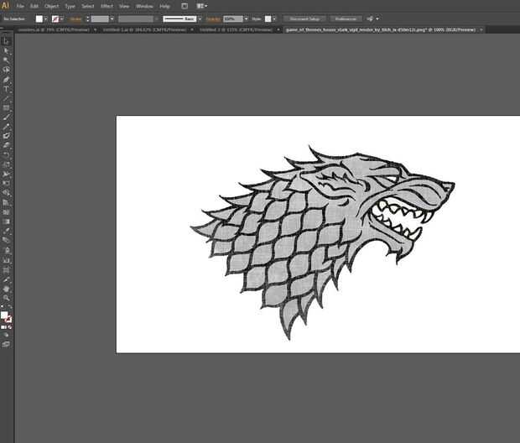Select the Hand tool

tap(6, 289)
